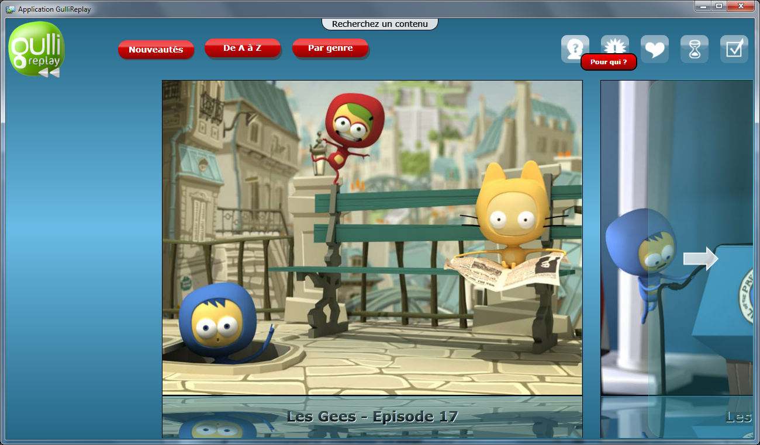The width and height of the screenshot is (760, 445).
Task: Click the 'Les Gees - Episode 17' title
Action: [x=372, y=416]
